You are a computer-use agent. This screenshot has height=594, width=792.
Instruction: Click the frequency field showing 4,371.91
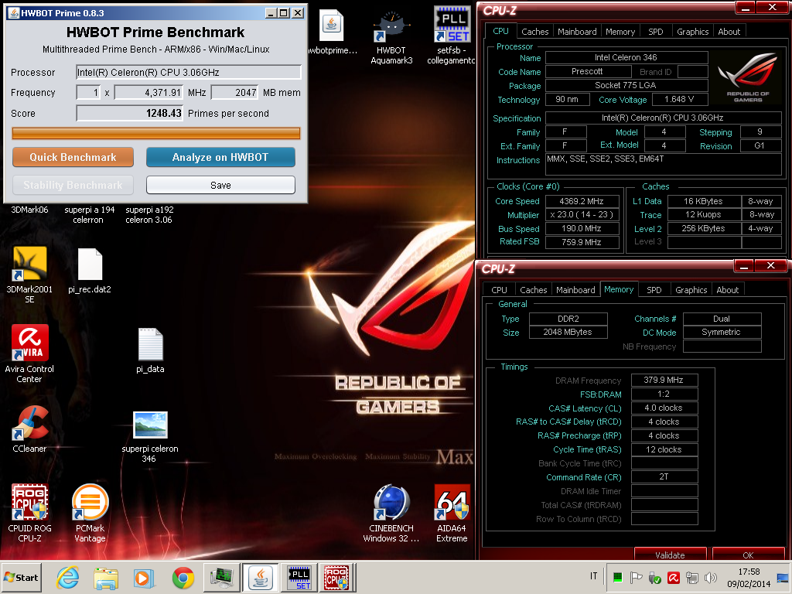[148, 93]
